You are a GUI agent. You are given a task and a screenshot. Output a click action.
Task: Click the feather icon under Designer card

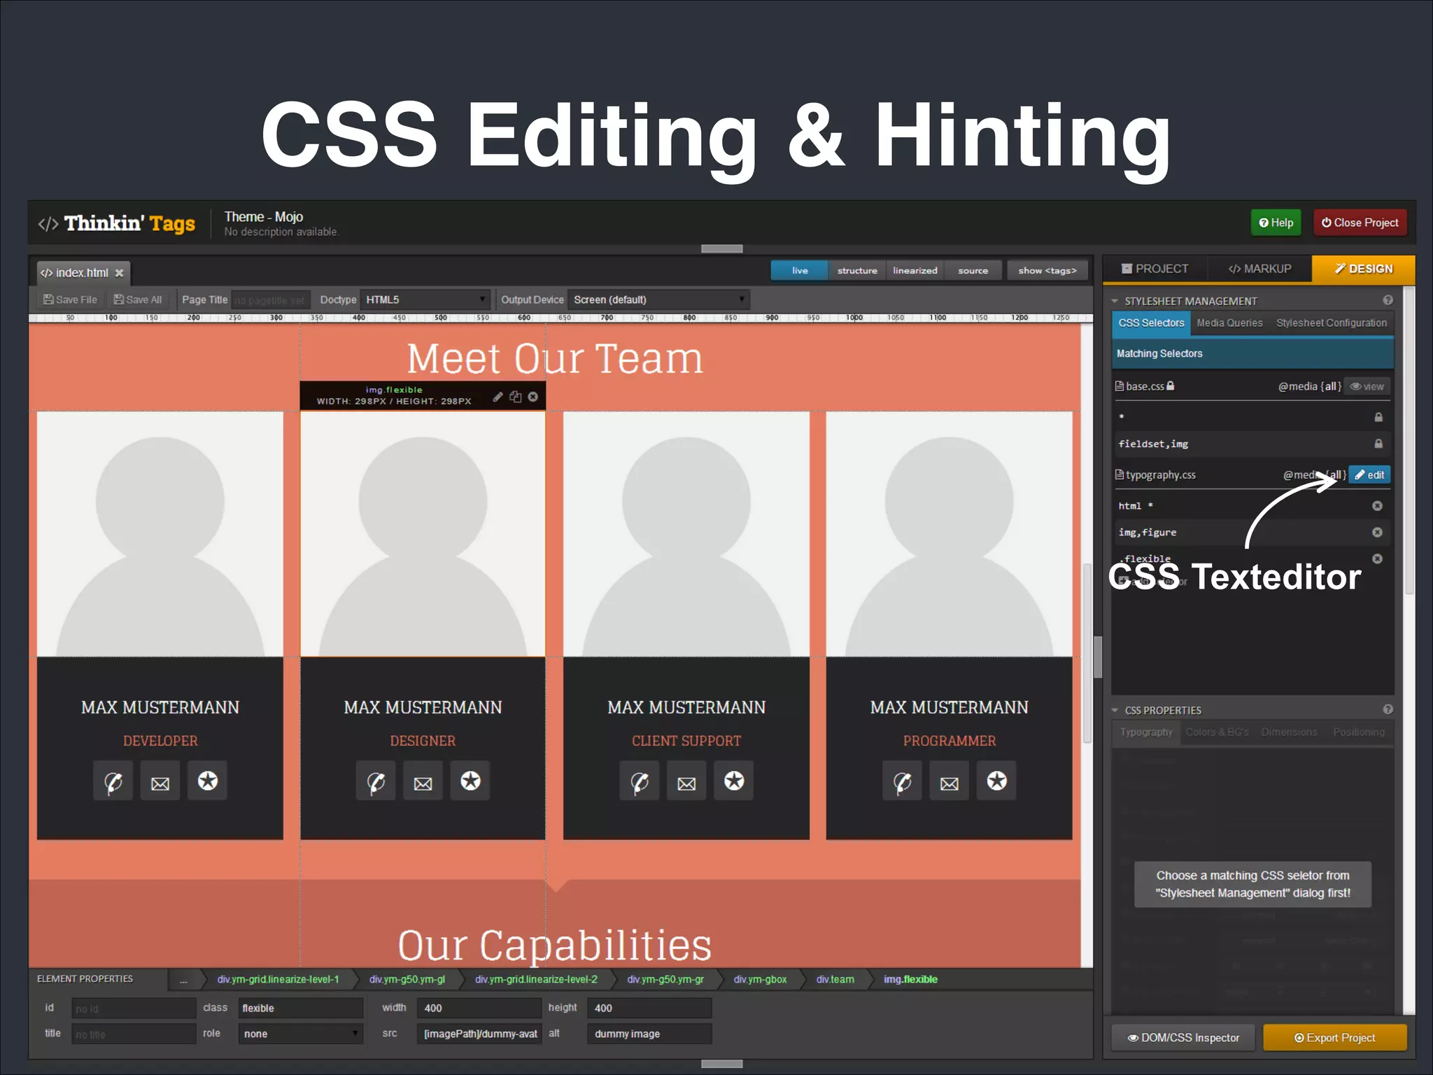point(376,781)
